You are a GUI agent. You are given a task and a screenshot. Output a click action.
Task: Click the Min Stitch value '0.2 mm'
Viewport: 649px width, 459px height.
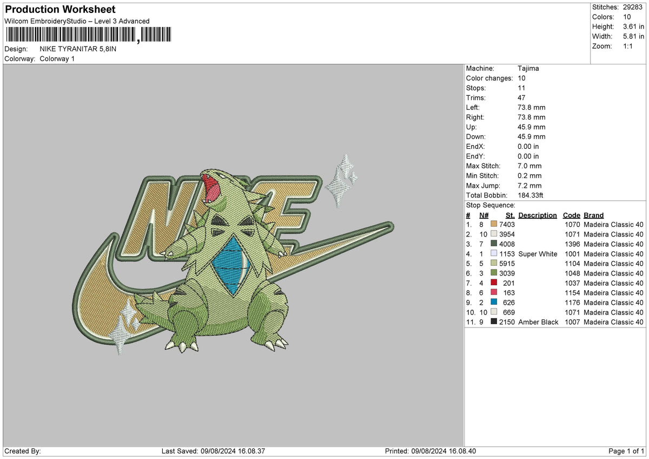[x=529, y=175]
